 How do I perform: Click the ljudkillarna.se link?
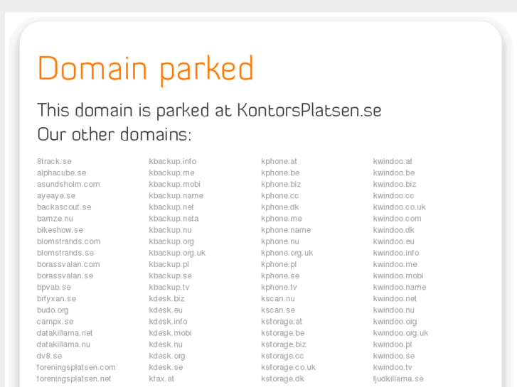pos(398,378)
